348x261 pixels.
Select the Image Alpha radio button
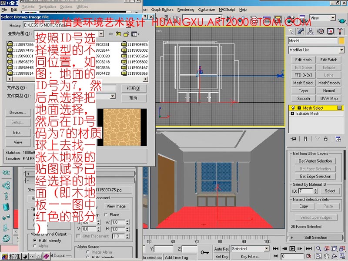pos(88,252)
